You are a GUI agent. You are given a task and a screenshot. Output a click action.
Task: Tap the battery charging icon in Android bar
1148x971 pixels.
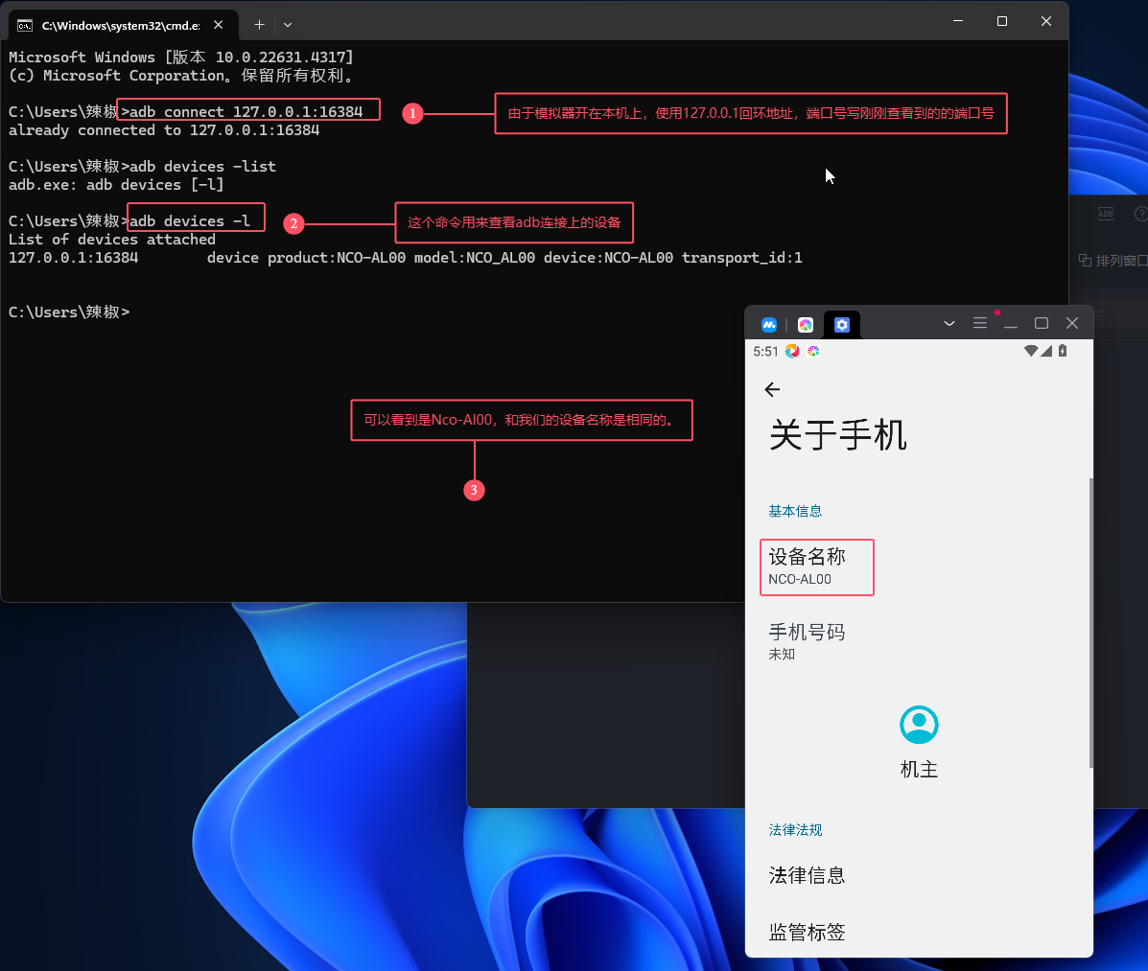(1063, 351)
